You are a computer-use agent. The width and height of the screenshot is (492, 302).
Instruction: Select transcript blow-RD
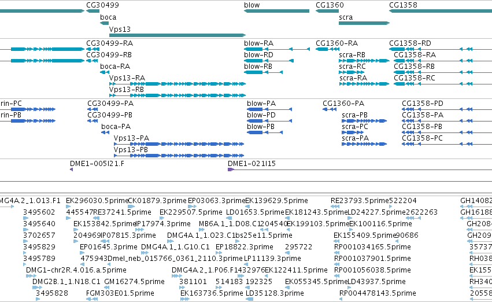pos(259,55)
